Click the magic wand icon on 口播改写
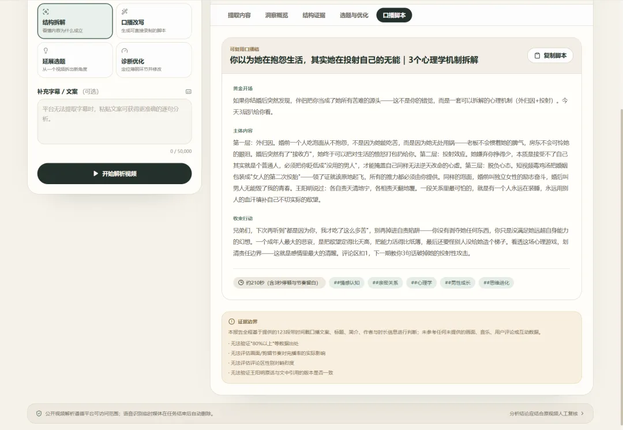The image size is (623, 430). pyautogui.click(x=125, y=12)
